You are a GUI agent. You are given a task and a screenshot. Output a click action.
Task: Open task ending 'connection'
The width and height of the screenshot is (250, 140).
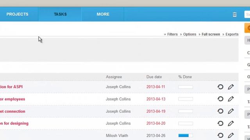click(12, 111)
